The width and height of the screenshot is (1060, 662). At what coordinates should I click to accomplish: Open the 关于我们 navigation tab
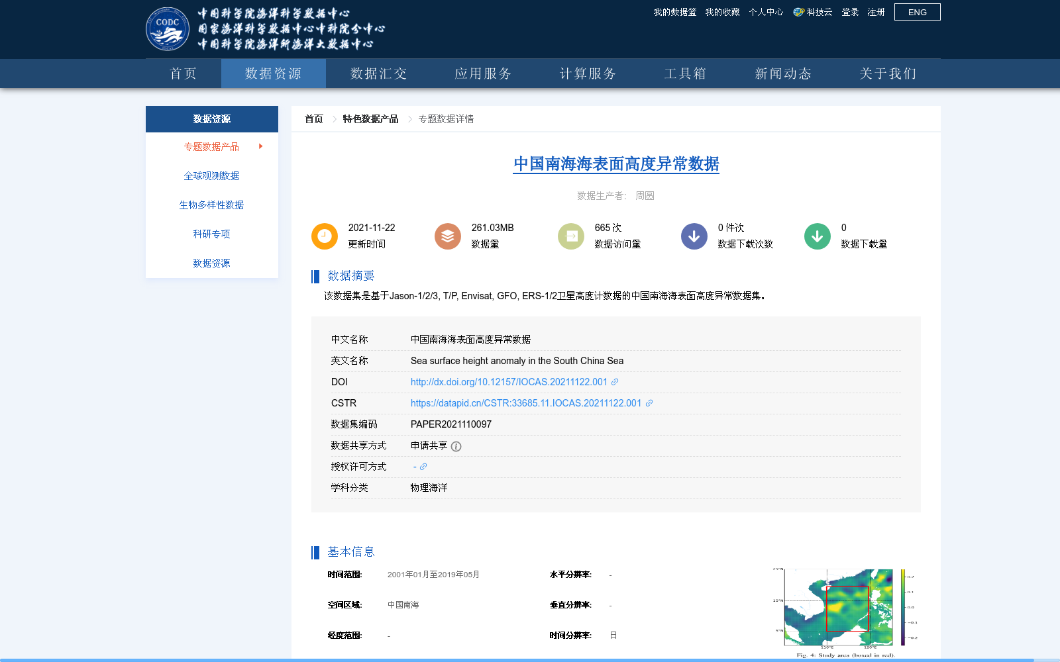point(888,73)
